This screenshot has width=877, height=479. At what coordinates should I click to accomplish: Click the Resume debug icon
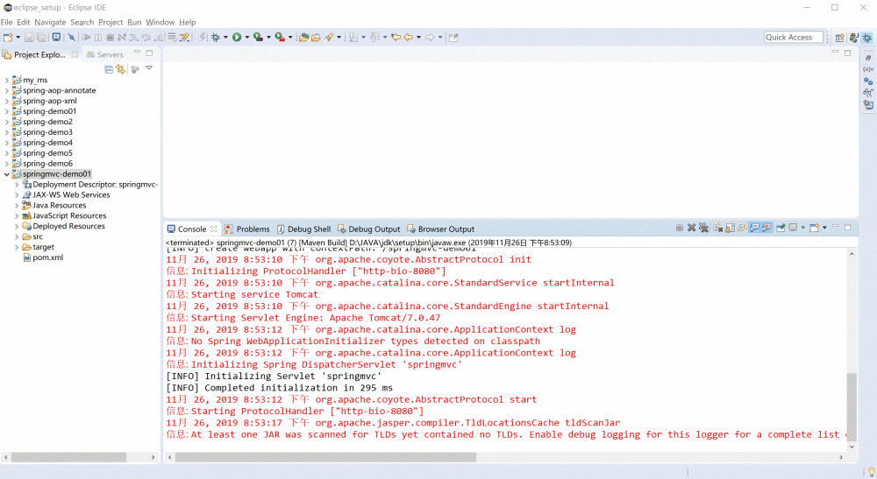(x=86, y=38)
